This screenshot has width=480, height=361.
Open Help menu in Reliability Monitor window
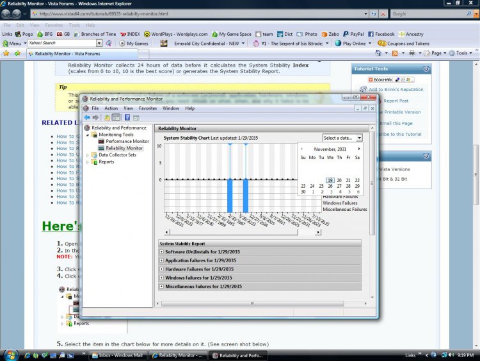[x=190, y=108]
